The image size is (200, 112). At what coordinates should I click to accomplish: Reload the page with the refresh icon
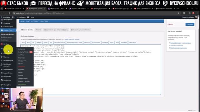pos(10,13)
